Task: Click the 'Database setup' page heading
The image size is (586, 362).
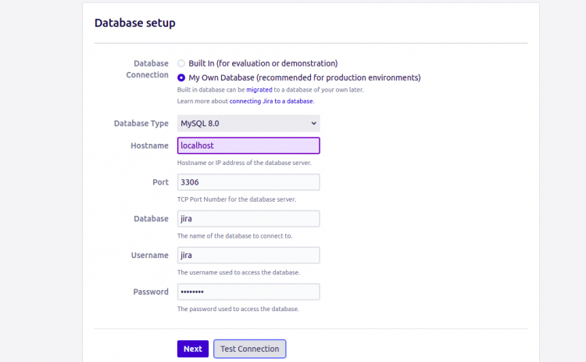Action: point(135,23)
